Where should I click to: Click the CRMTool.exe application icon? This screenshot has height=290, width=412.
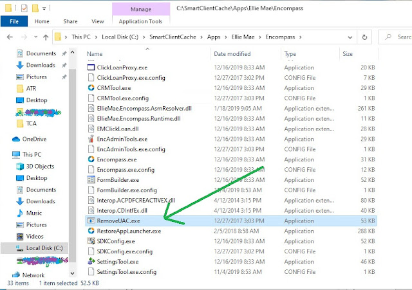91,88
